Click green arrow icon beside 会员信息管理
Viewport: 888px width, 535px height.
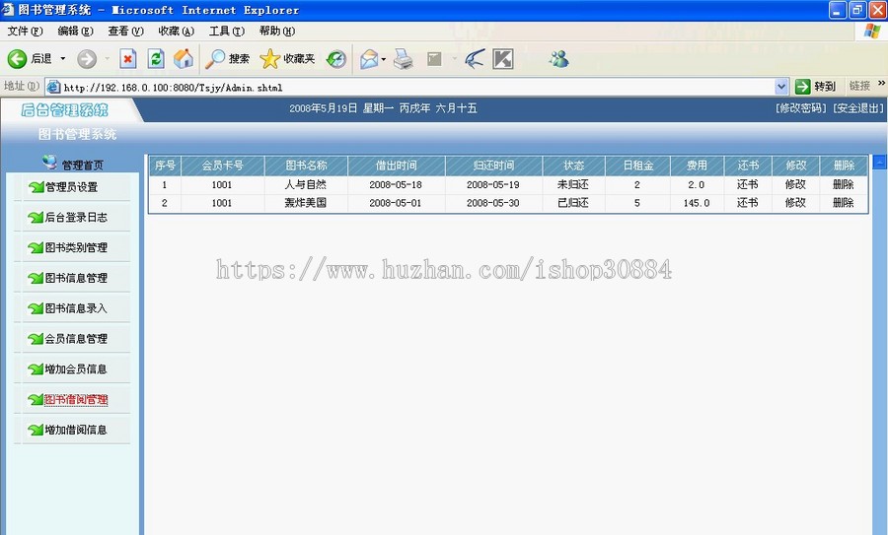36,339
